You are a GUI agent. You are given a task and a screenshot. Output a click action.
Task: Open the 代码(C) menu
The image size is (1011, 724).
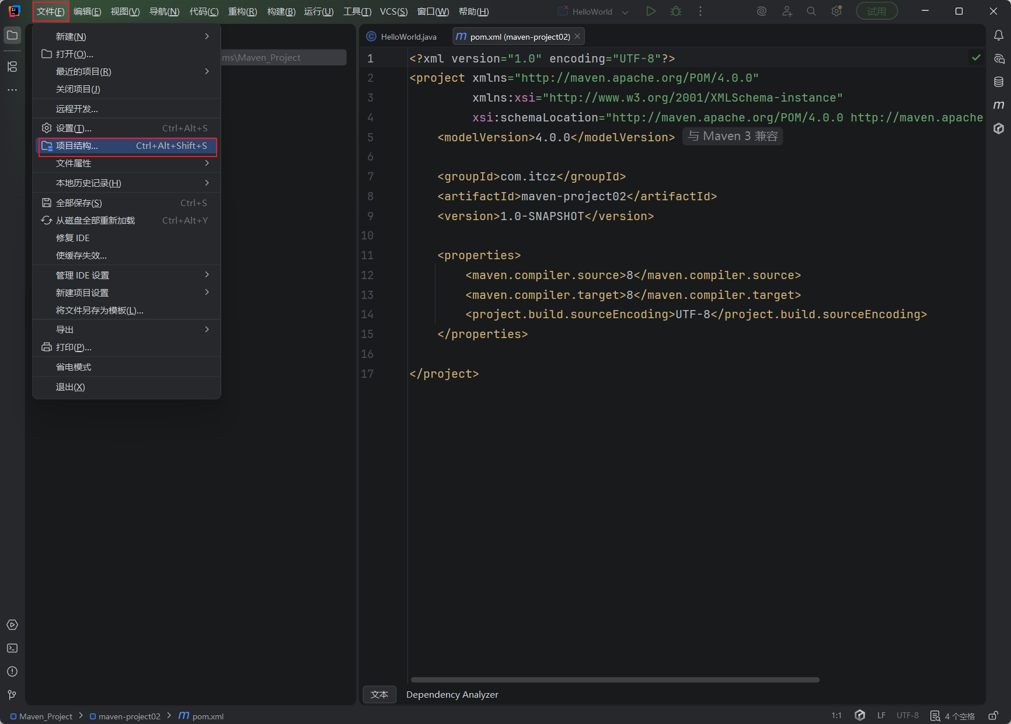pos(204,12)
